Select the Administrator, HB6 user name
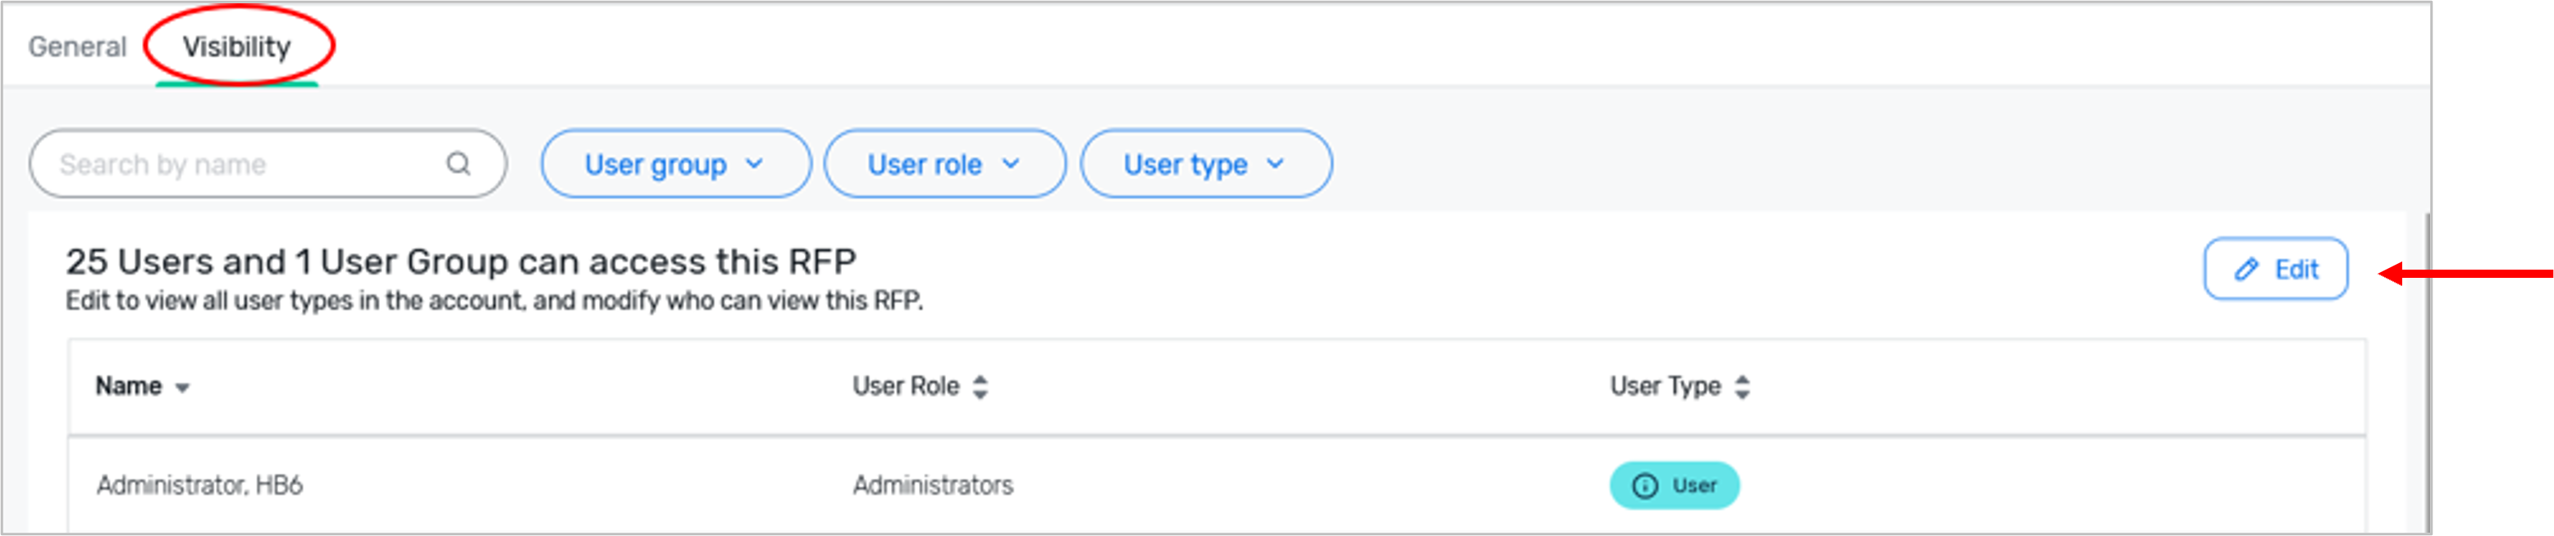 click(x=199, y=485)
